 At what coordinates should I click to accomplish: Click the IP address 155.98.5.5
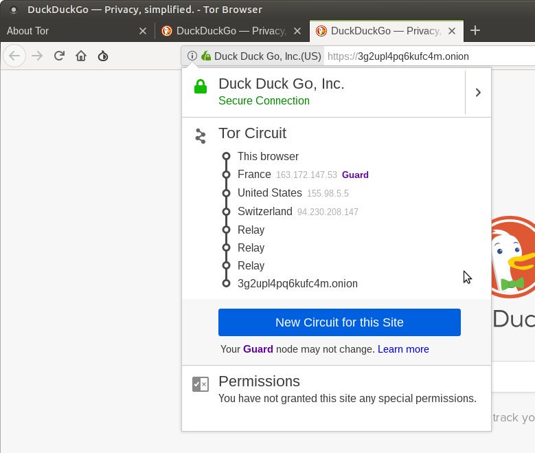click(328, 193)
